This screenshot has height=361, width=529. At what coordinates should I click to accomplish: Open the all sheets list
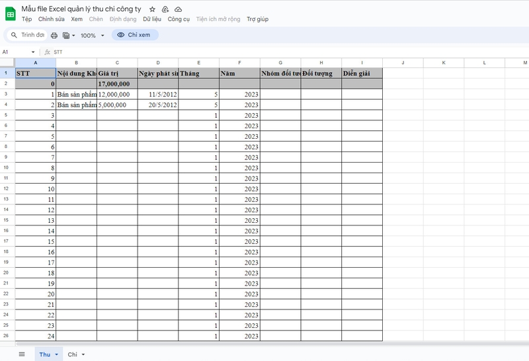22,354
